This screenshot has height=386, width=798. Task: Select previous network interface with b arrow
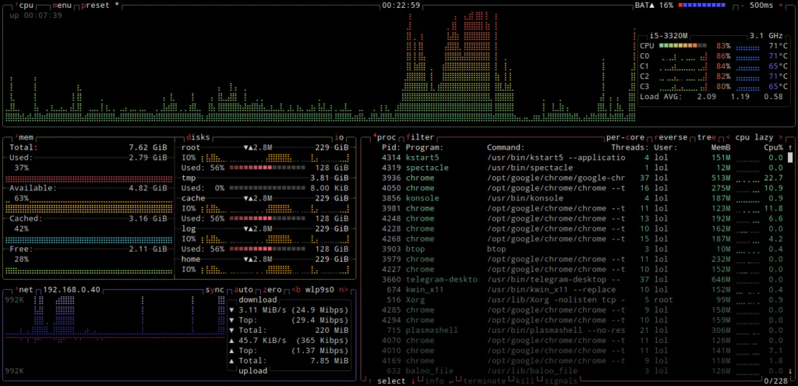click(296, 289)
